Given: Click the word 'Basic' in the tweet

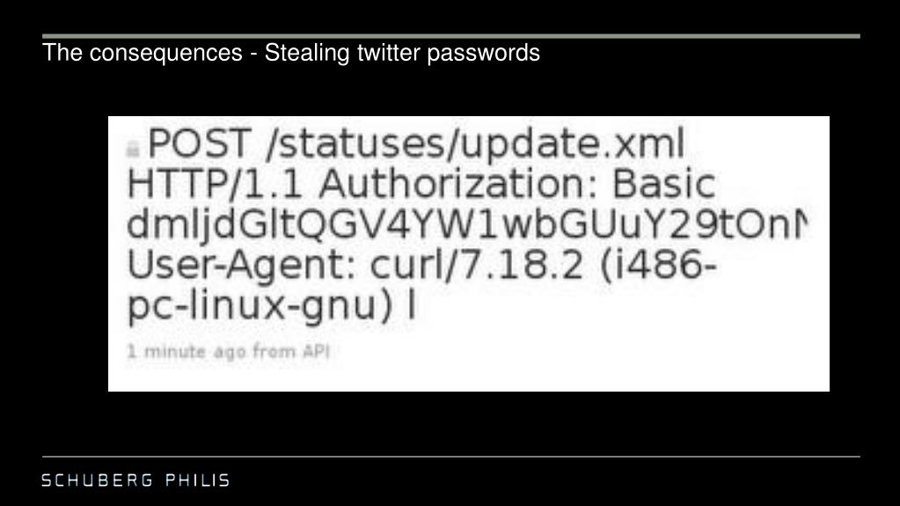Looking at the screenshot, I should (664, 184).
